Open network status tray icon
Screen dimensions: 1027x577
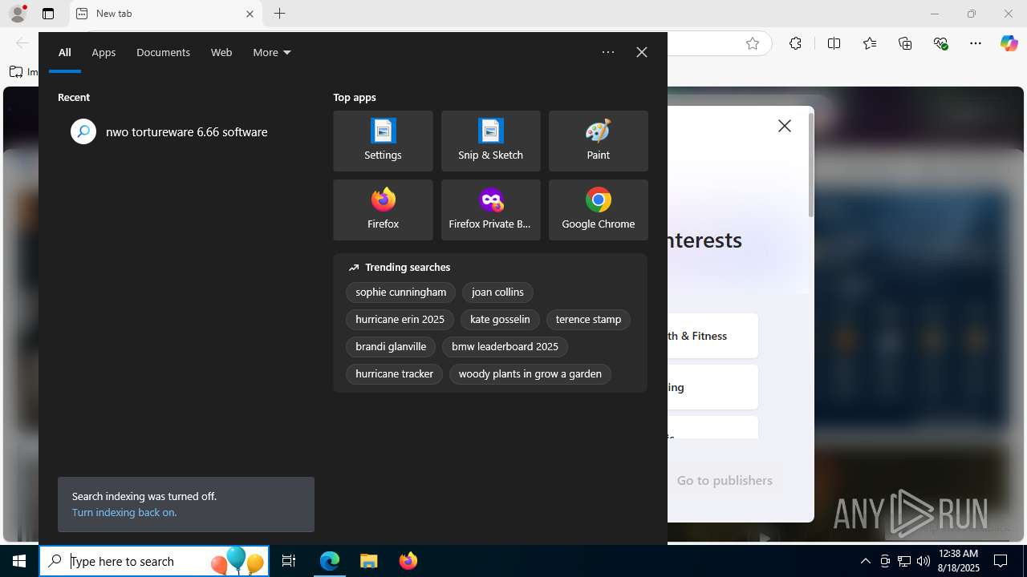click(904, 561)
